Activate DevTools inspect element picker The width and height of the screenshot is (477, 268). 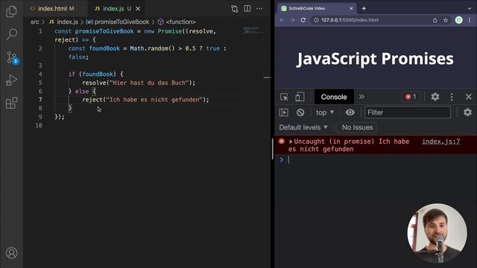[284, 97]
